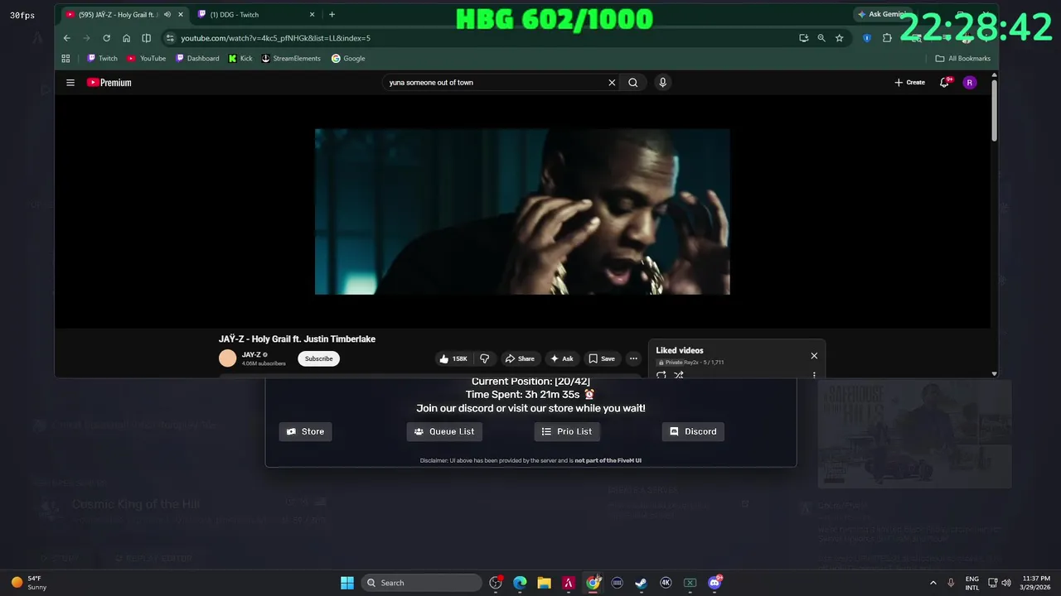Viewport: 1061px width, 596px height.
Task: Clear the YouTube search box text
Action: pos(612,83)
